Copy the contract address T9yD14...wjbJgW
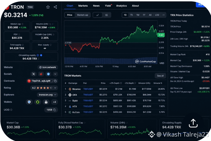 (55, 81)
